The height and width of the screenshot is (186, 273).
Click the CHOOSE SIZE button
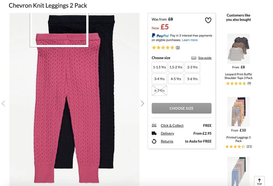pyautogui.click(x=181, y=108)
